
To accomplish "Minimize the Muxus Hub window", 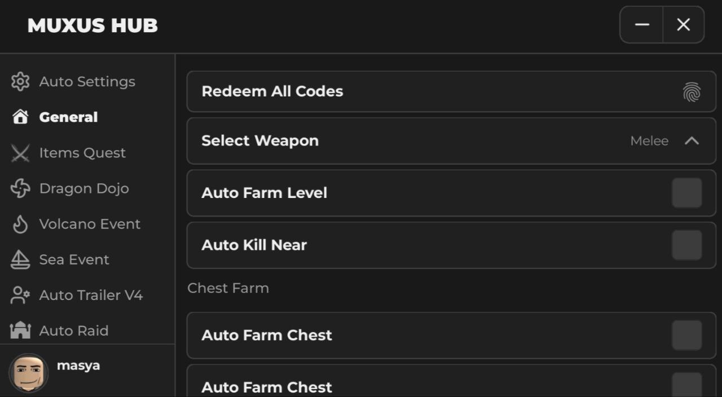I will tap(642, 25).
